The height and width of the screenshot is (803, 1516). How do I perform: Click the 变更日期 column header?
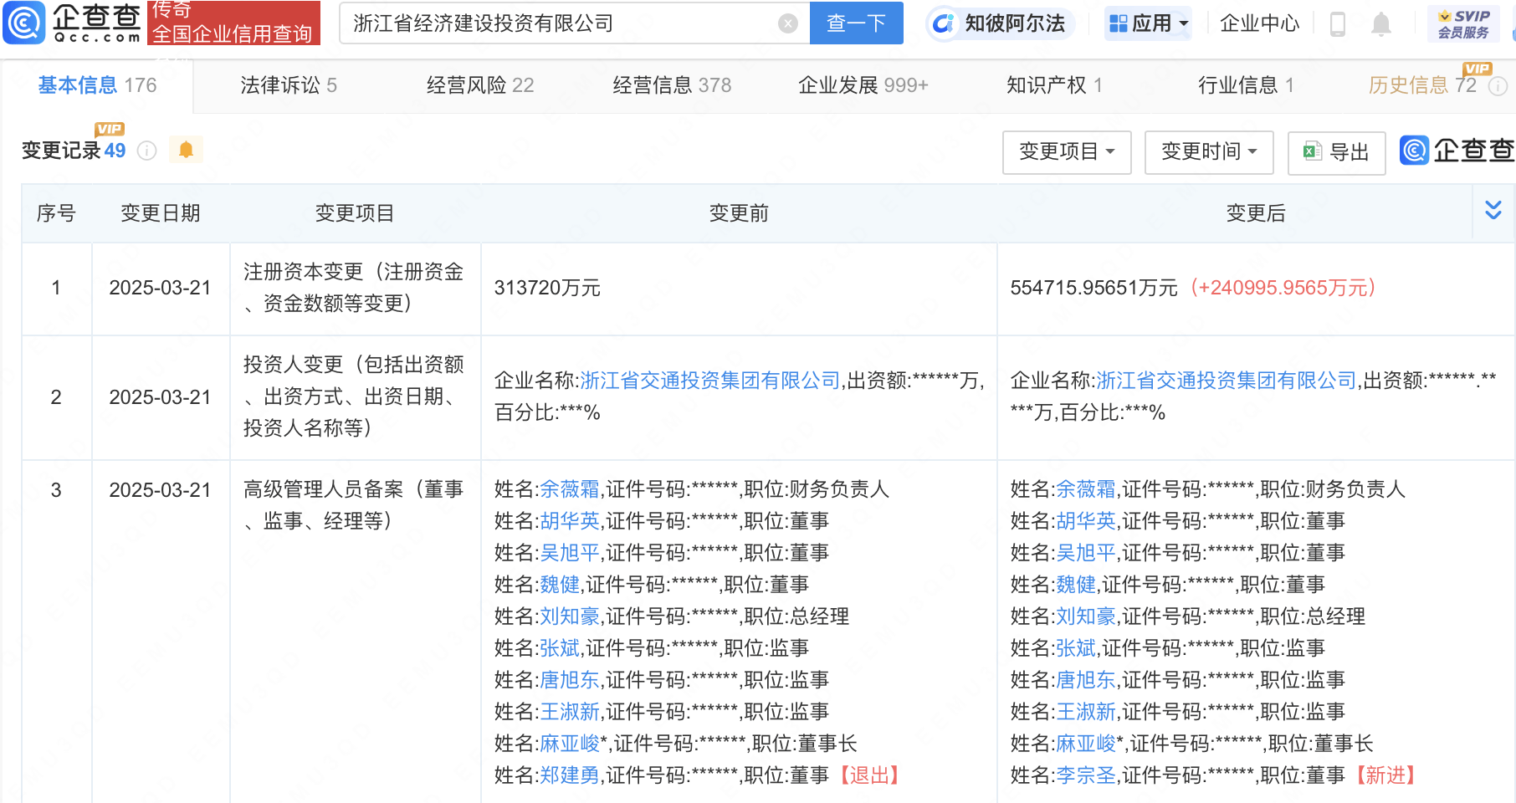pos(161,213)
